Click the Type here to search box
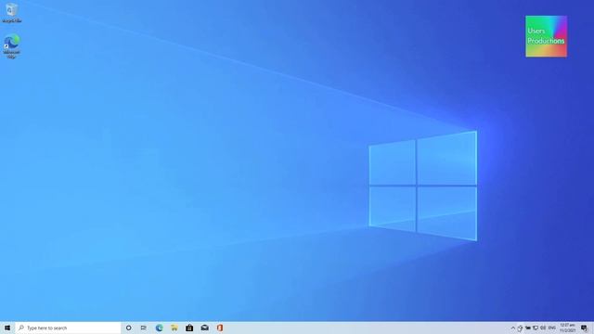 68,328
